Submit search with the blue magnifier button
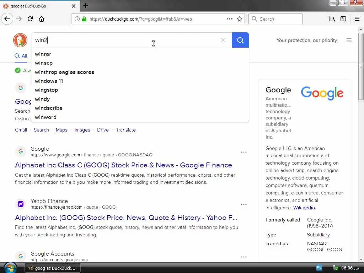 [x=240, y=40]
